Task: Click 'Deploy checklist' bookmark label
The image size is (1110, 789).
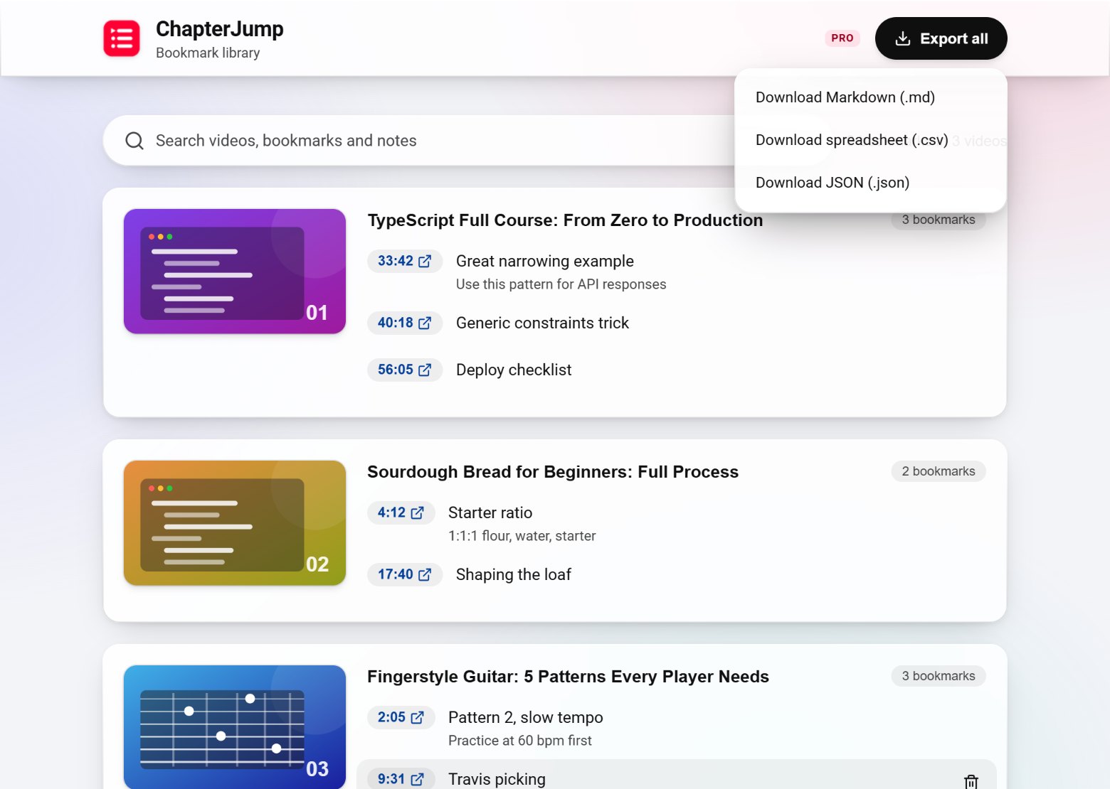Action: click(514, 370)
